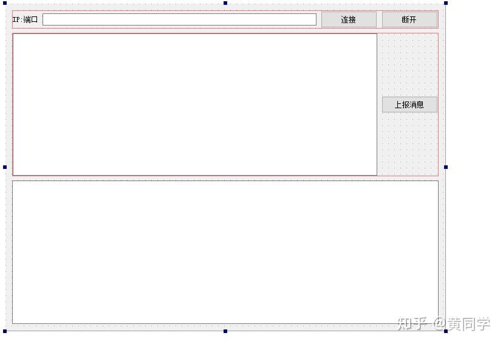The width and height of the screenshot is (503, 344).
Task: Click the 连接 (connect) button
Action: click(x=349, y=19)
